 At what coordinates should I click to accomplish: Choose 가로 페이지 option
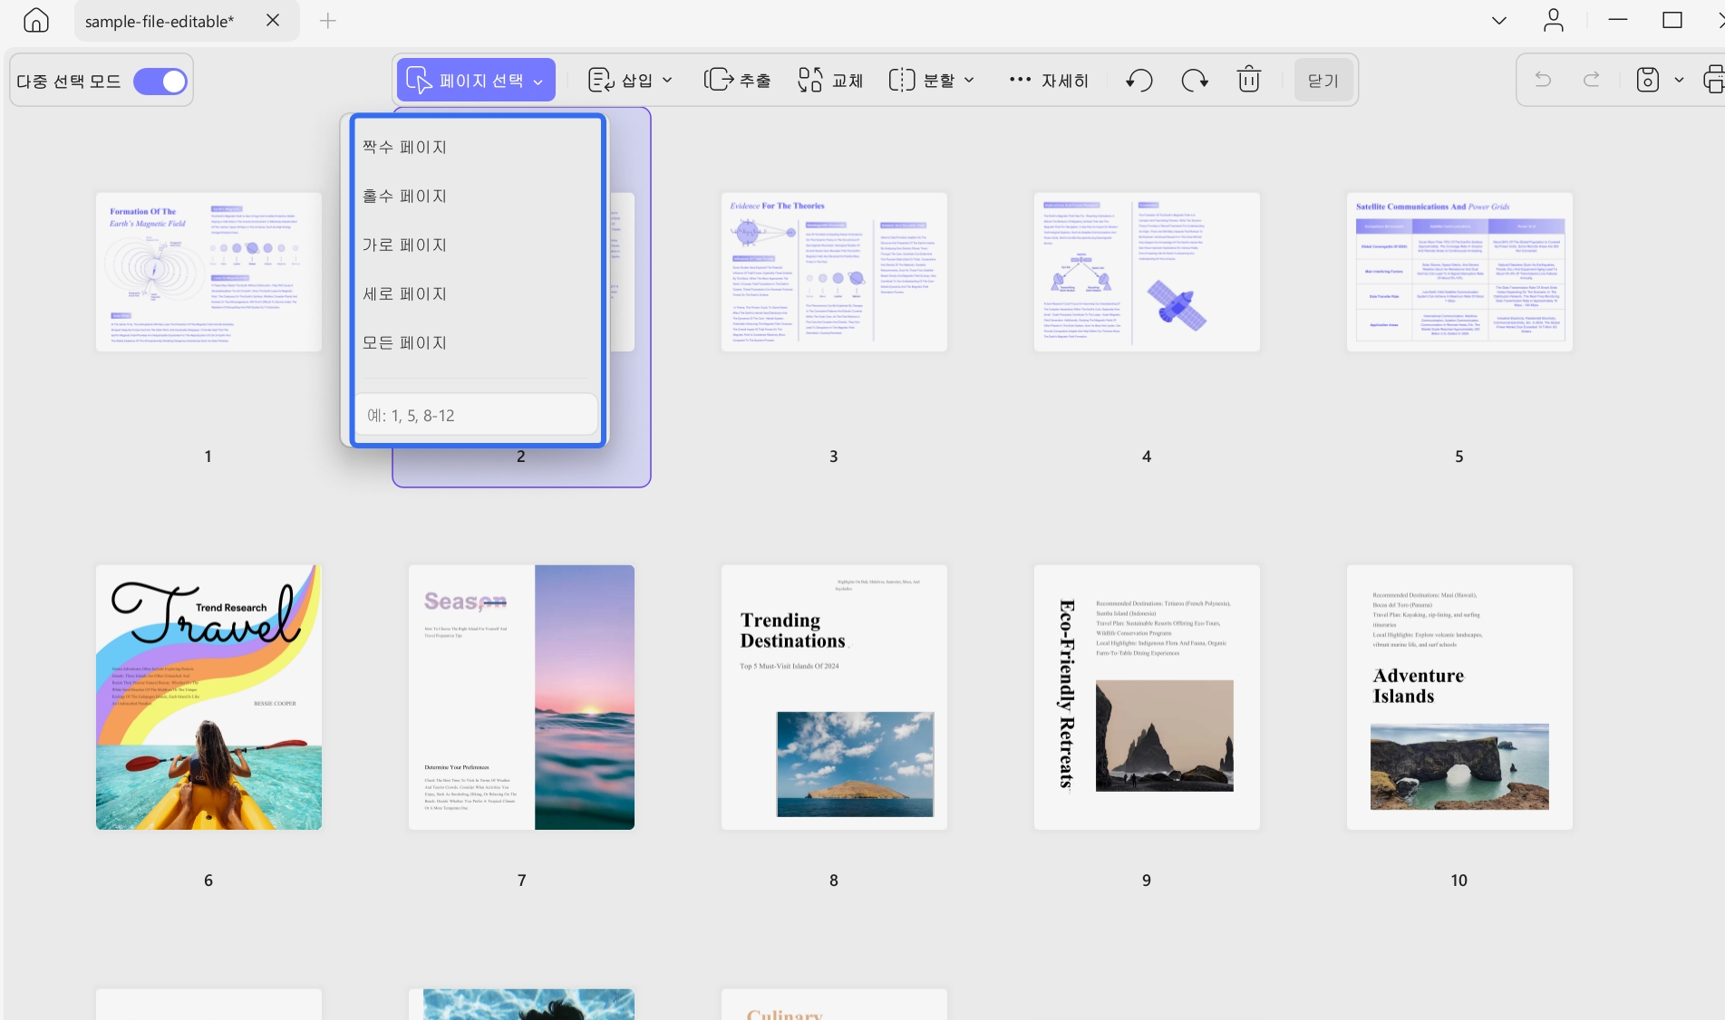tap(404, 245)
